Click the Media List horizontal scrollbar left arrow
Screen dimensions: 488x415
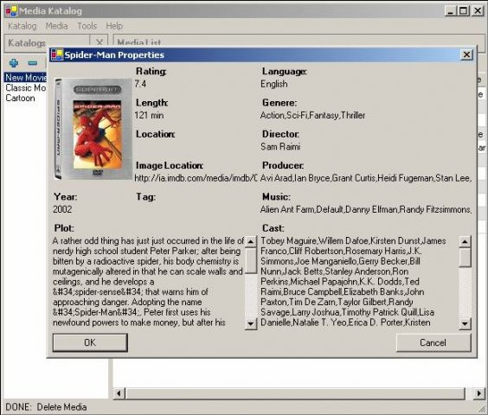pyautogui.click(x=119, y=393)
